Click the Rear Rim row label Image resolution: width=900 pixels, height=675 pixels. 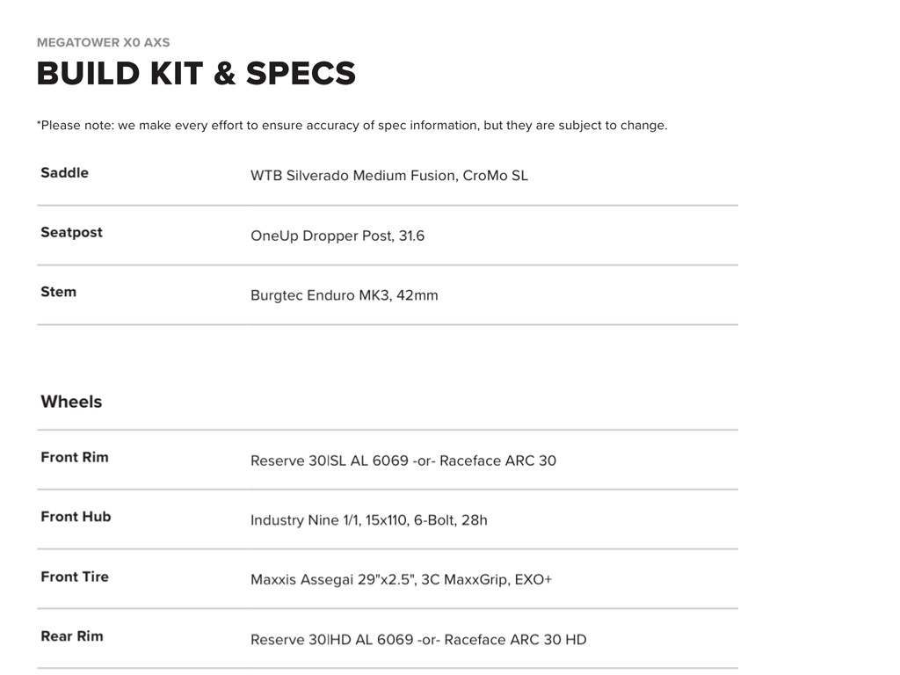click(71, 636)
